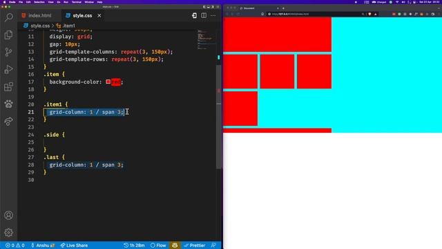This screenshot has width=442, height=249.
Task: Click the .item selector on line 16
Action: pyautogui.click(x=51, y=74)
